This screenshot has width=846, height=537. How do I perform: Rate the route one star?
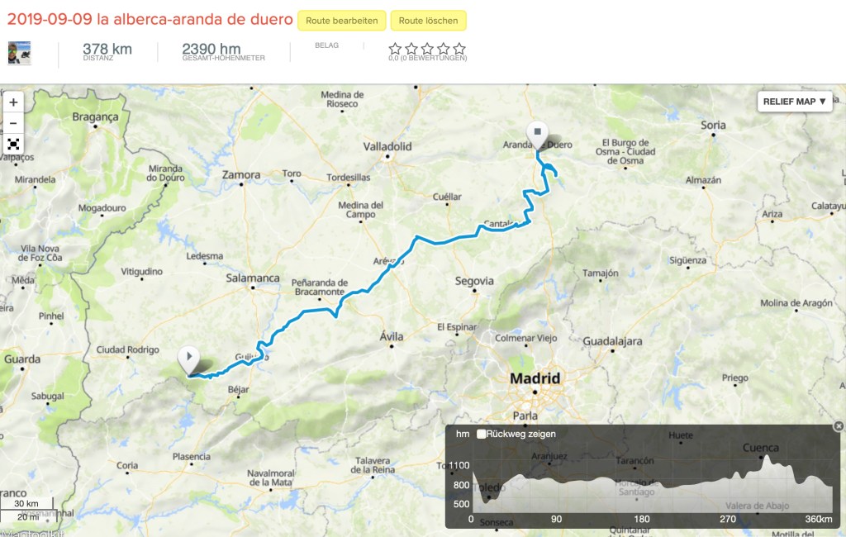click(x=395, y=49)
